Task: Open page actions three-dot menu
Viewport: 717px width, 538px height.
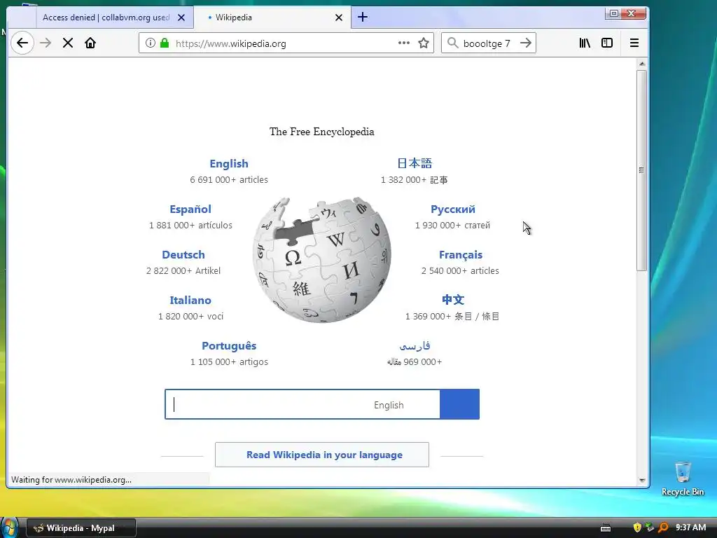Action: tap(404, 43)
